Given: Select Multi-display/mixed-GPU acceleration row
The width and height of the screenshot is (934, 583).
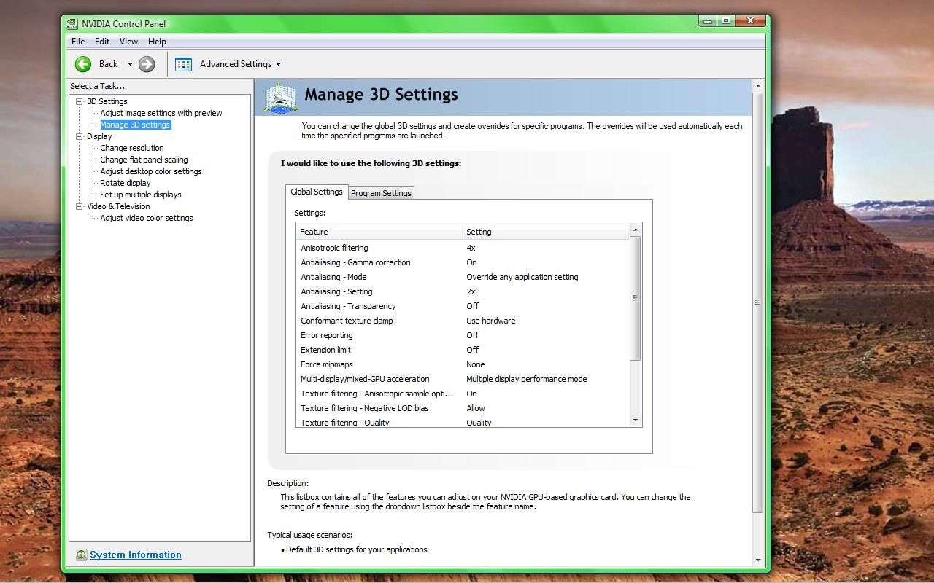Looking at the screenshot, I should coord(462,379).
